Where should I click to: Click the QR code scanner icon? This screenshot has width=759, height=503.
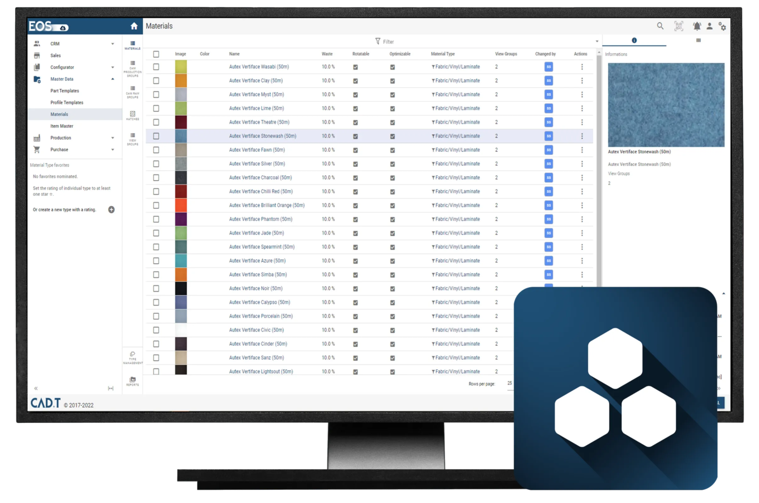[x=678, y=26]
